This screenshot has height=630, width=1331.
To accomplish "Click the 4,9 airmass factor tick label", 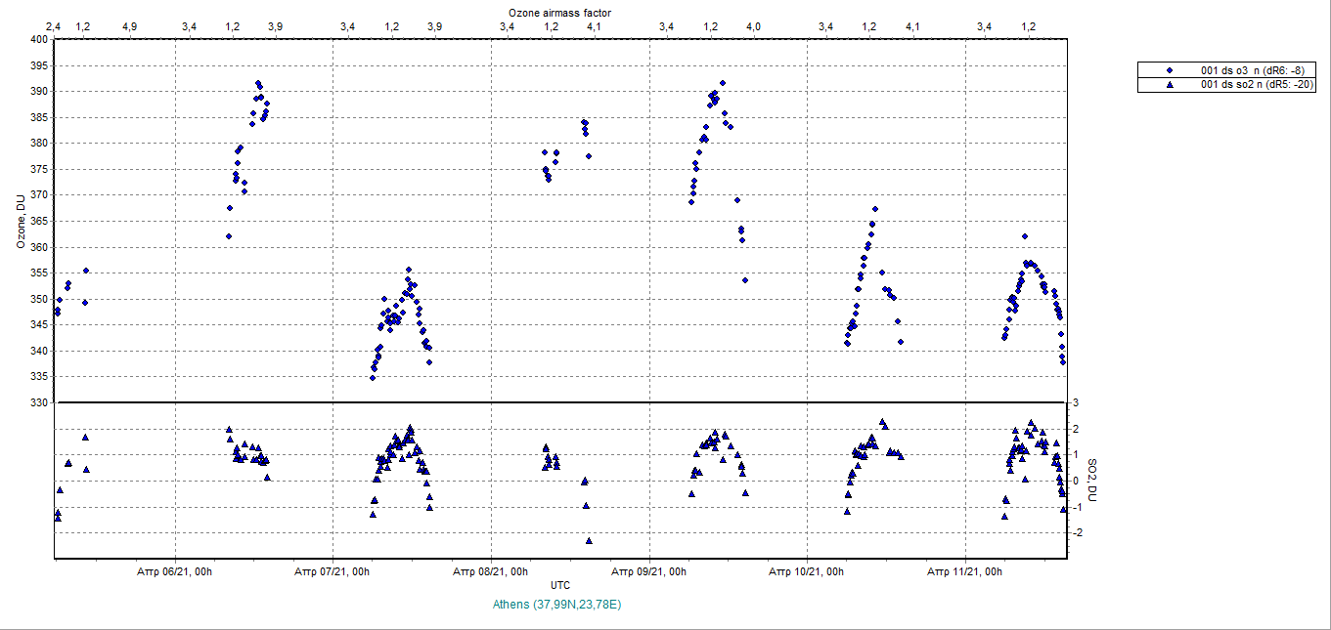I will [129, 27].
